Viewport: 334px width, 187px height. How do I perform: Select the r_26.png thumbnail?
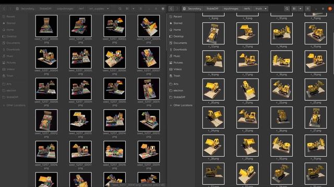coord(281,118)
